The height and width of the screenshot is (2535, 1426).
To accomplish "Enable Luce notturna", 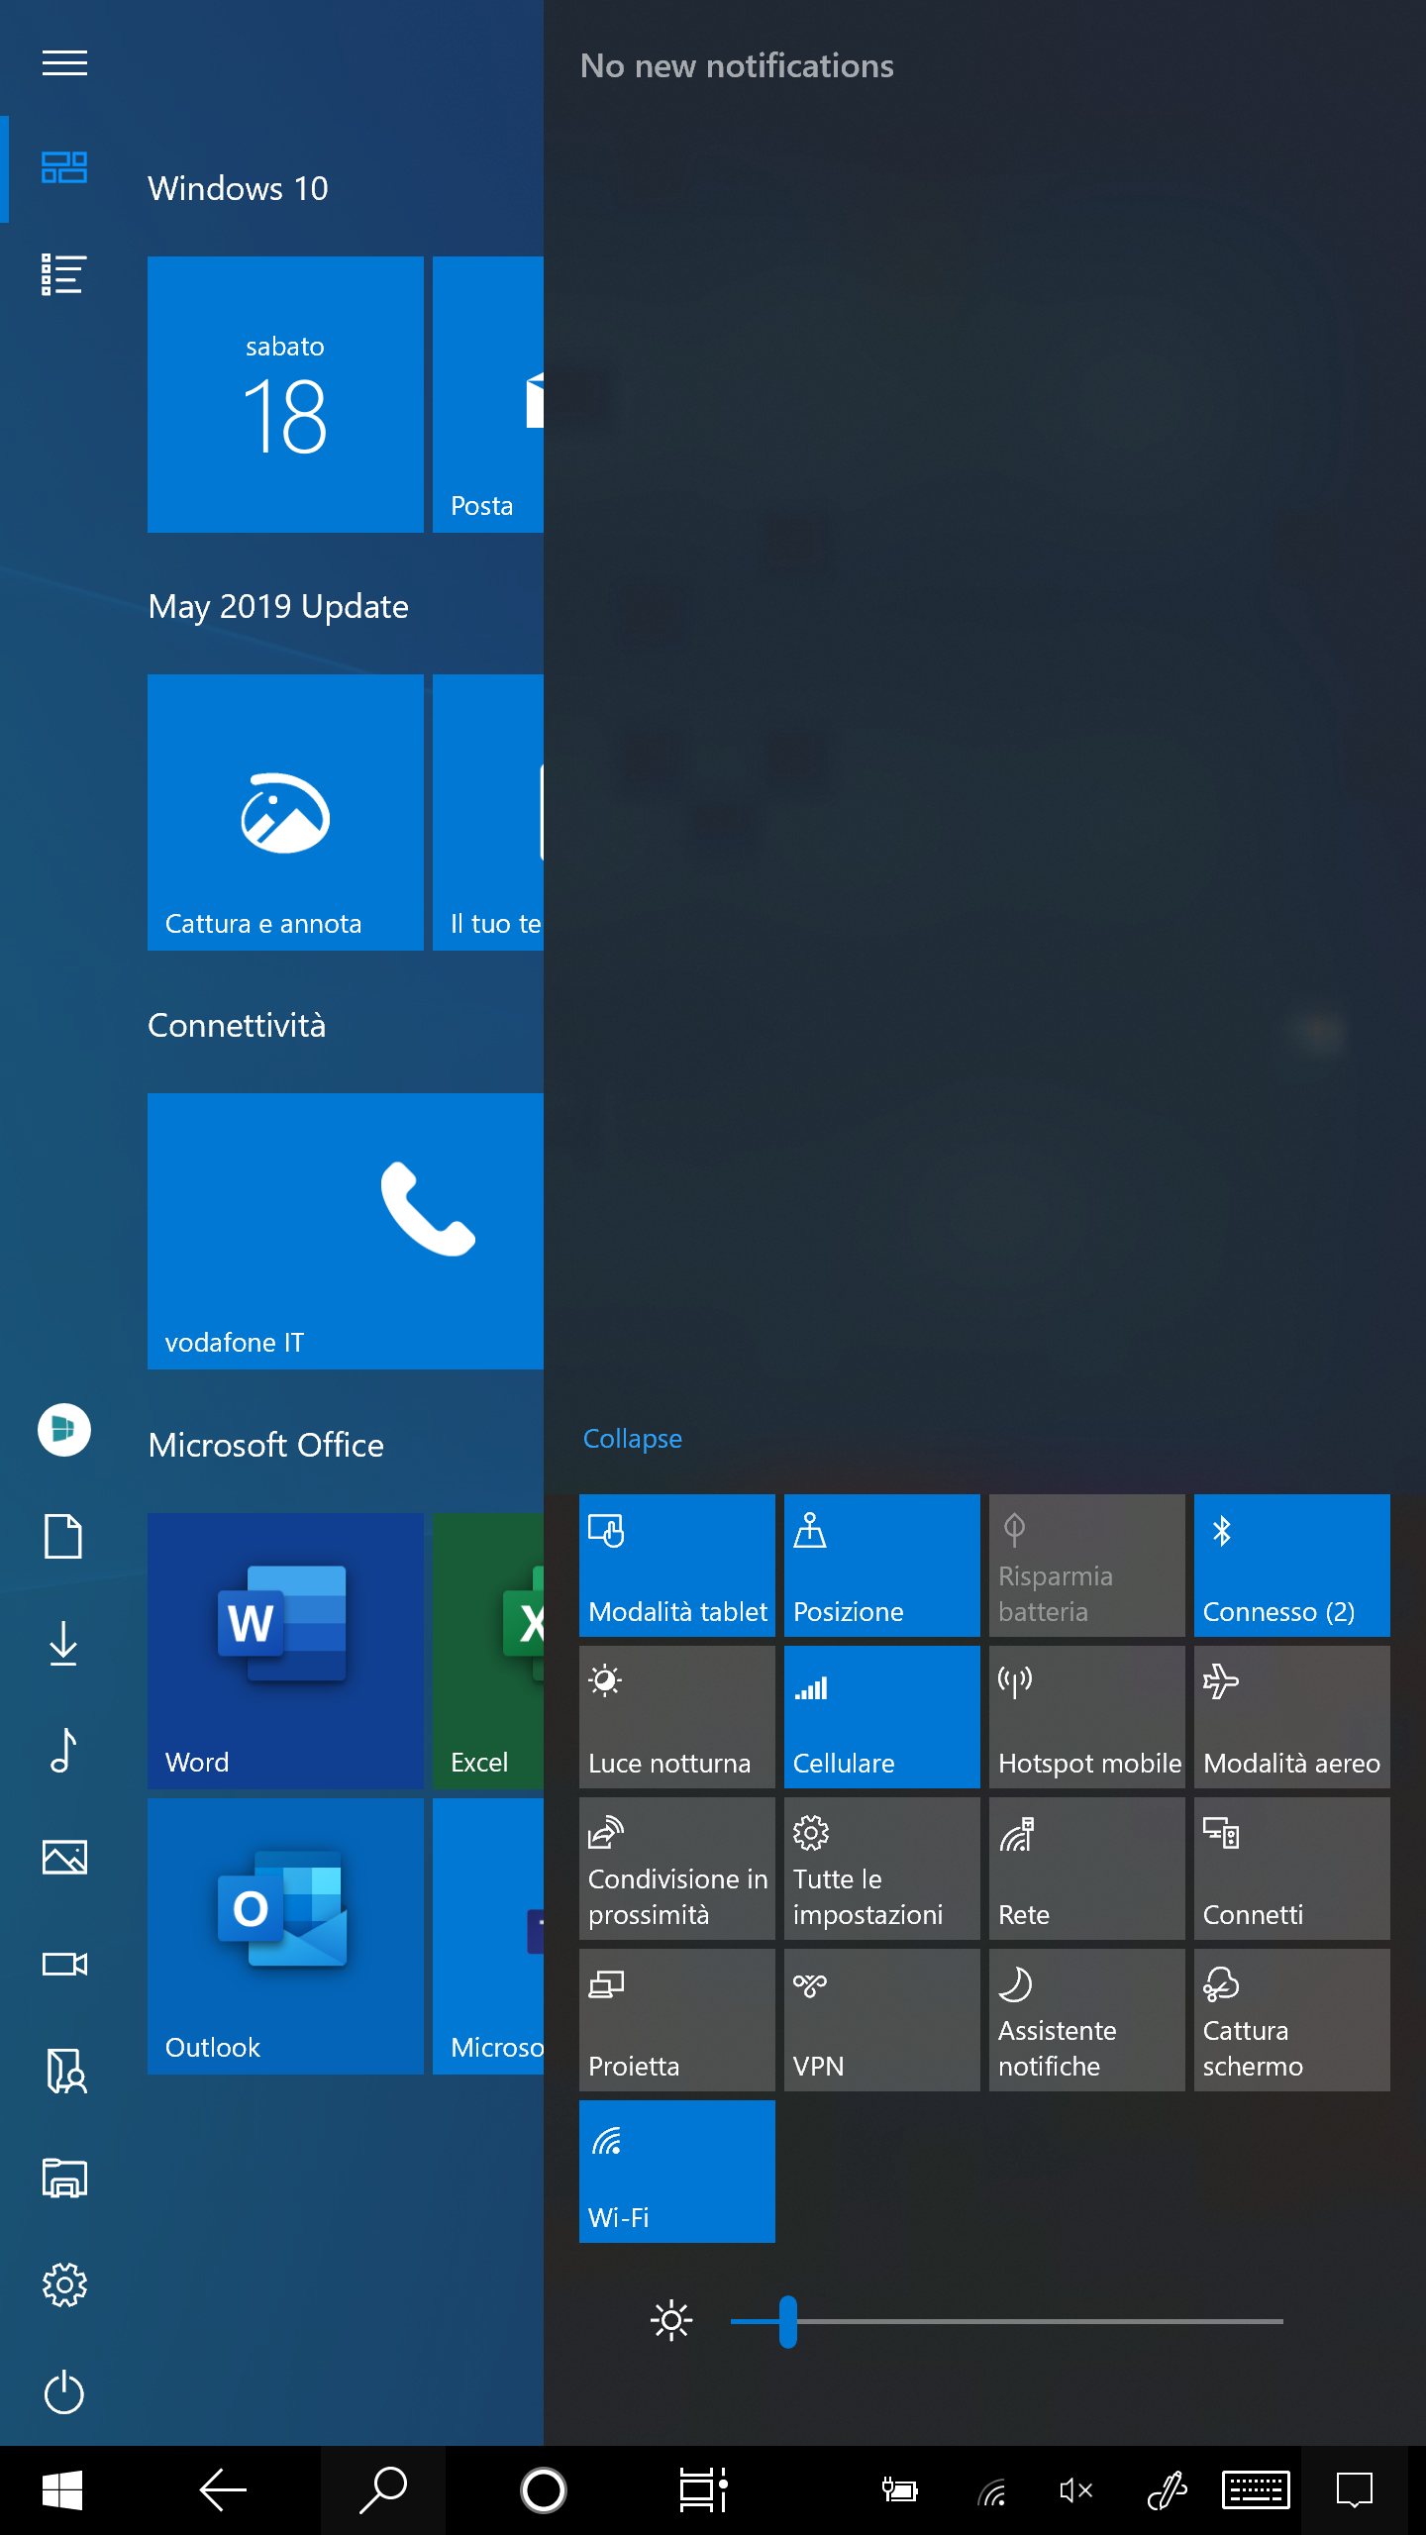I will point(677,1717).
